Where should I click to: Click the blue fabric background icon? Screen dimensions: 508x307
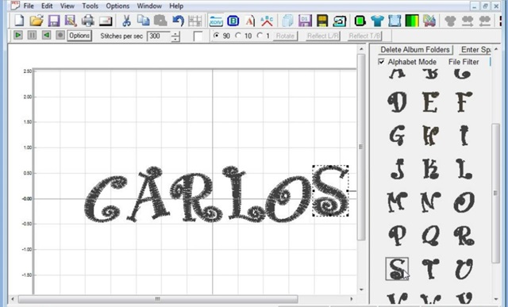[394, 21]
